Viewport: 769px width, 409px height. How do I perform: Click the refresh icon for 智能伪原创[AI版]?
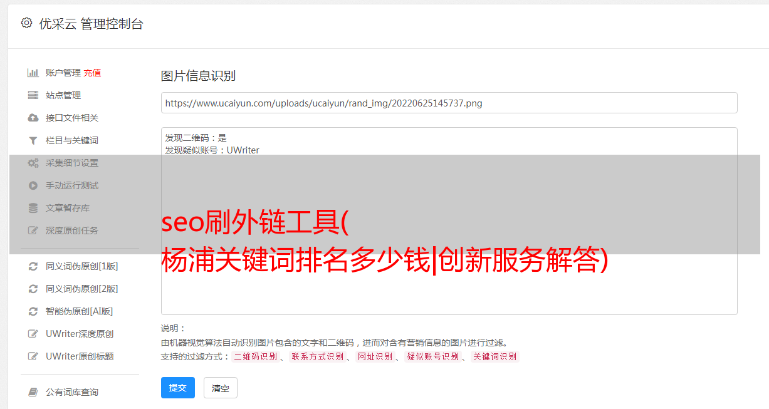pyautogui.click(x=33, y=311)
